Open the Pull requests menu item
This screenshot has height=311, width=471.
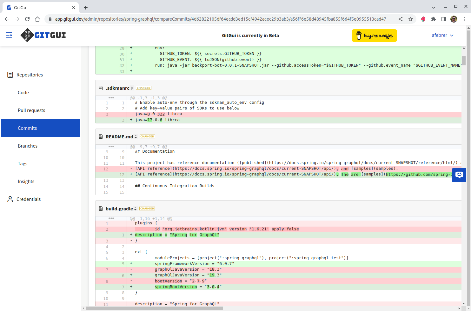pos(31,110)
